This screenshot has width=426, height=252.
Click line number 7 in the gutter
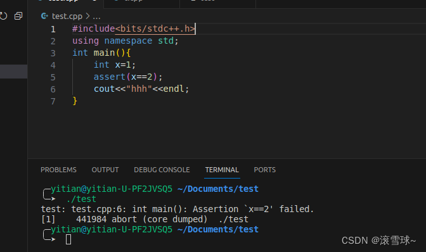tap(53, 101)
